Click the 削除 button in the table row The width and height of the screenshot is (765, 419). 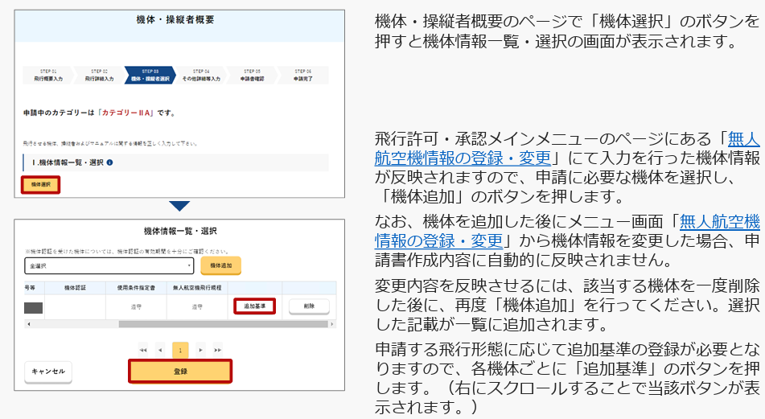pos(309,306)
